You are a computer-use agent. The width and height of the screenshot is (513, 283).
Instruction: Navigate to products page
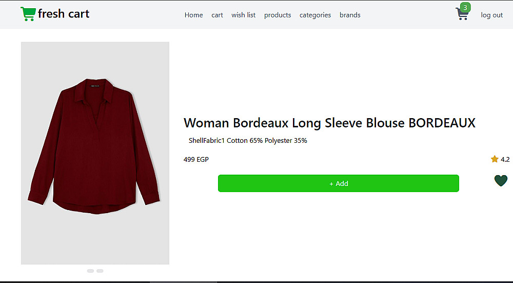(278, 15)
